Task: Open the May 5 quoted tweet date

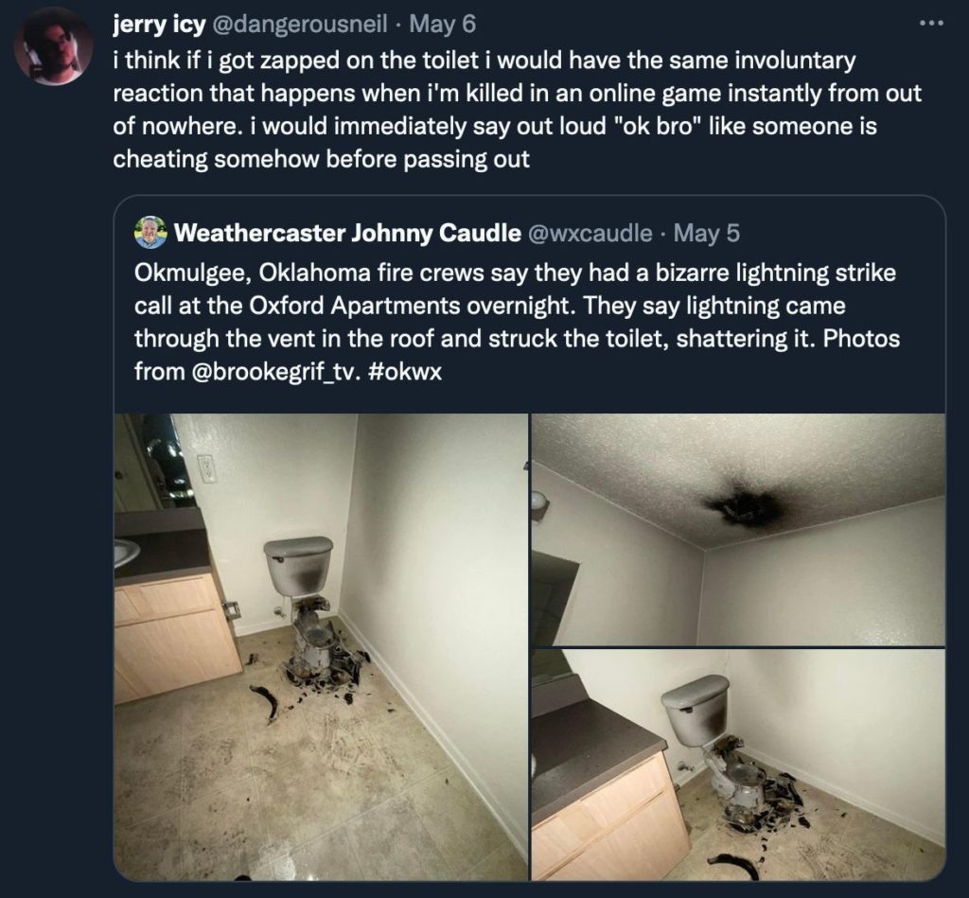Action: point(706,233)
